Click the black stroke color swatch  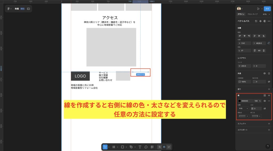coord(239,101)
